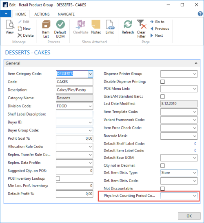Delete the record using Delete button
Image resolution: width=204 pixels, height=223 pixels.
[x=26, y=36]
